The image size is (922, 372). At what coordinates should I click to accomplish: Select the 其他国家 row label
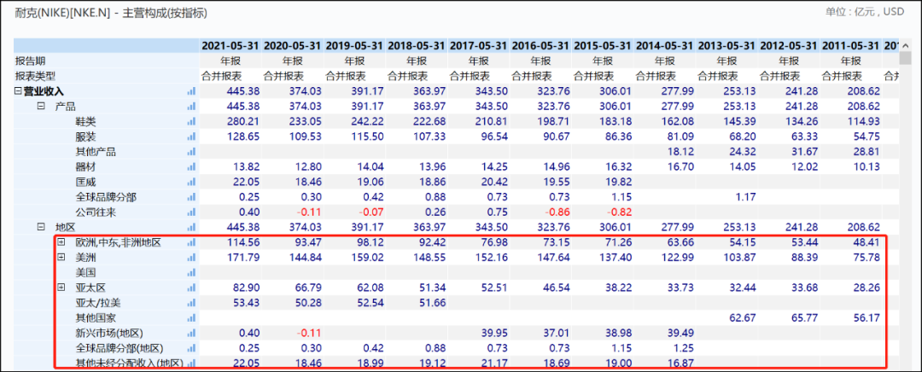click(x=95, y=318)
